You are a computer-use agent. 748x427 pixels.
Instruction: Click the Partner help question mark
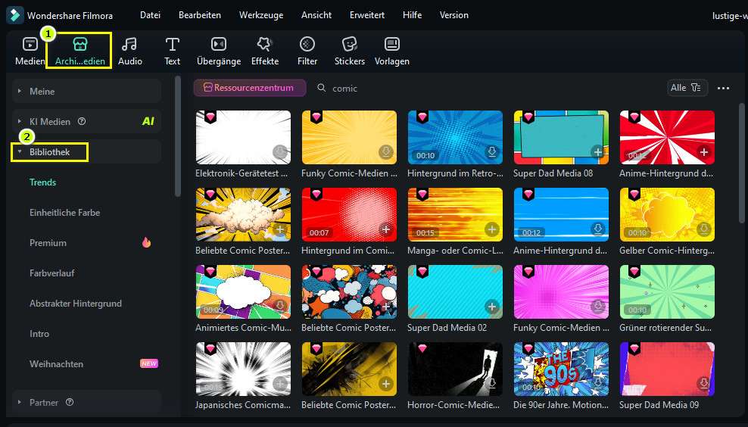click(70, 402)
